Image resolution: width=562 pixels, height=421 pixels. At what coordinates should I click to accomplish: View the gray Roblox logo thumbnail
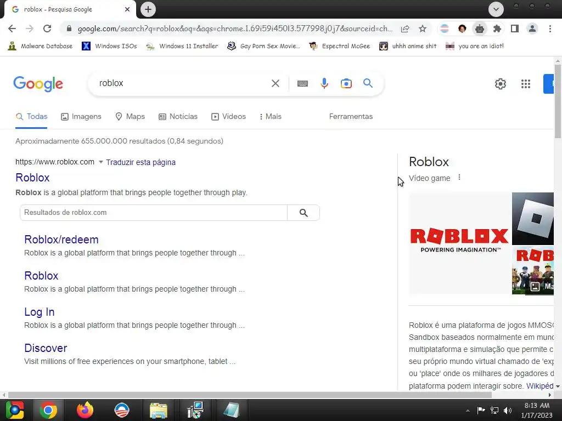pyautogui.click(x=532, y=218)
